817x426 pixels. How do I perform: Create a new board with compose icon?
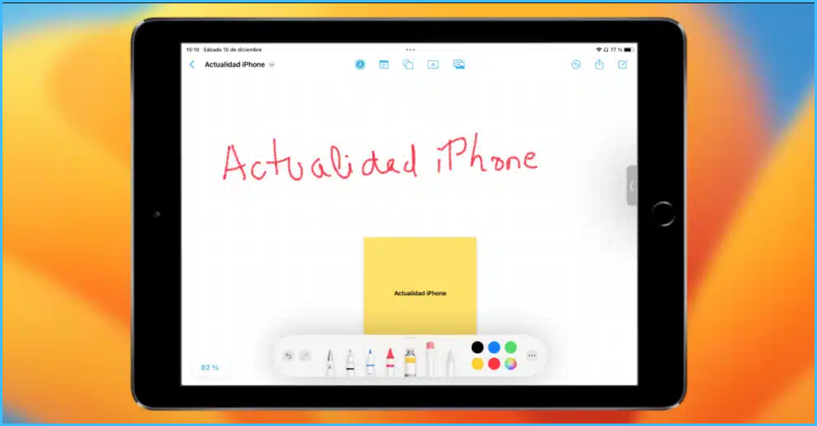point(623,64)
